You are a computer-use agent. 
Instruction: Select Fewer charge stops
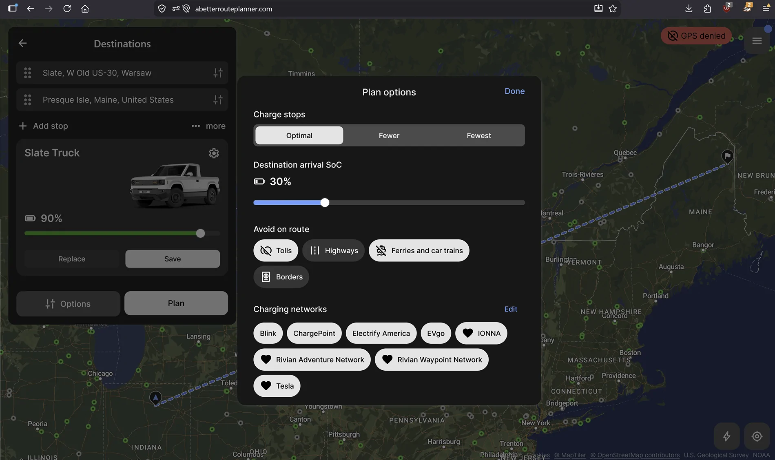[x=389, y=135]
